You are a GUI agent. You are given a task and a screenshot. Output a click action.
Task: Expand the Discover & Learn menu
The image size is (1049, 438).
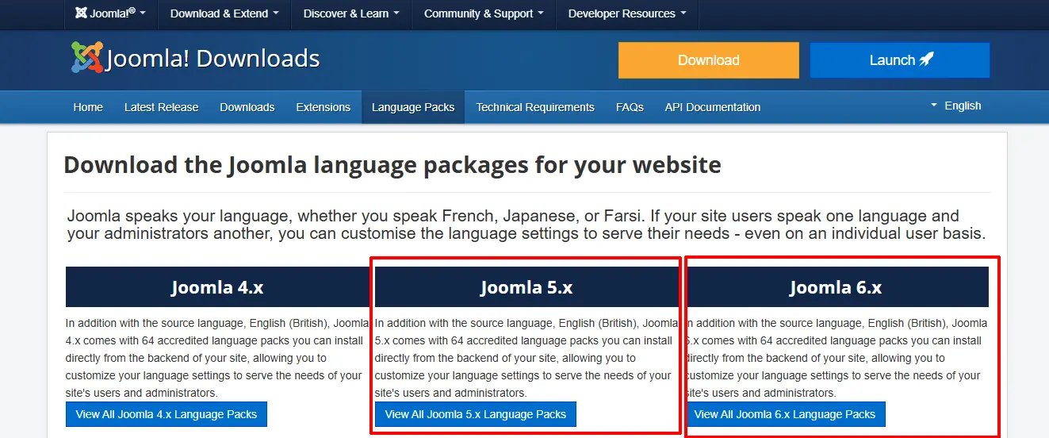[351, 13]
